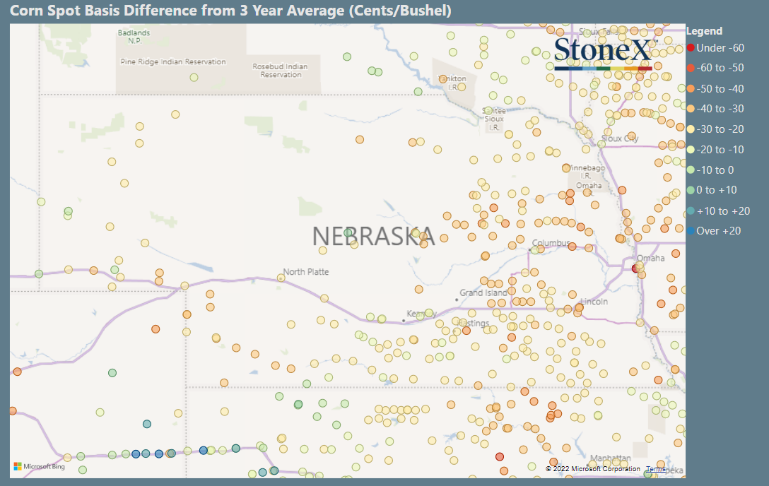Select the '-30 to -20' legend swatch
Viewport: 769px width, 486px height.
point(691,129)
